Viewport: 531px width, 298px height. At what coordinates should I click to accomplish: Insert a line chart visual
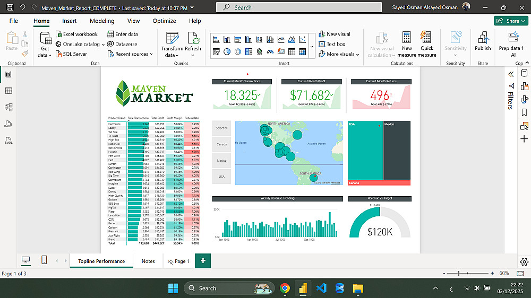281,40
